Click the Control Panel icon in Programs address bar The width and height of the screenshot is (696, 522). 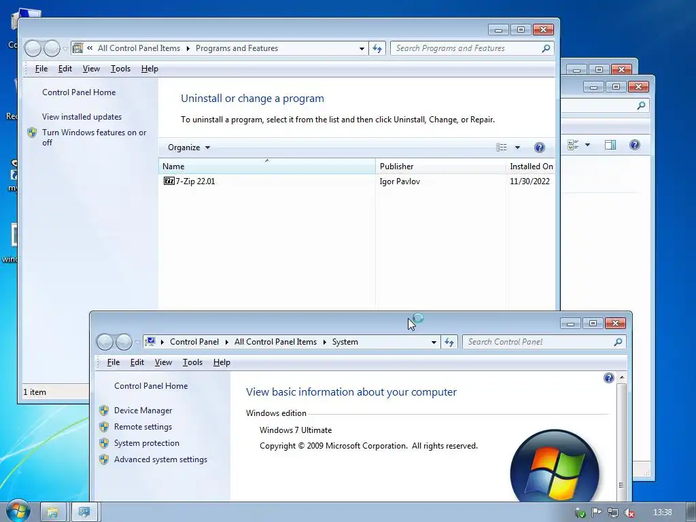tap(77, 48)
